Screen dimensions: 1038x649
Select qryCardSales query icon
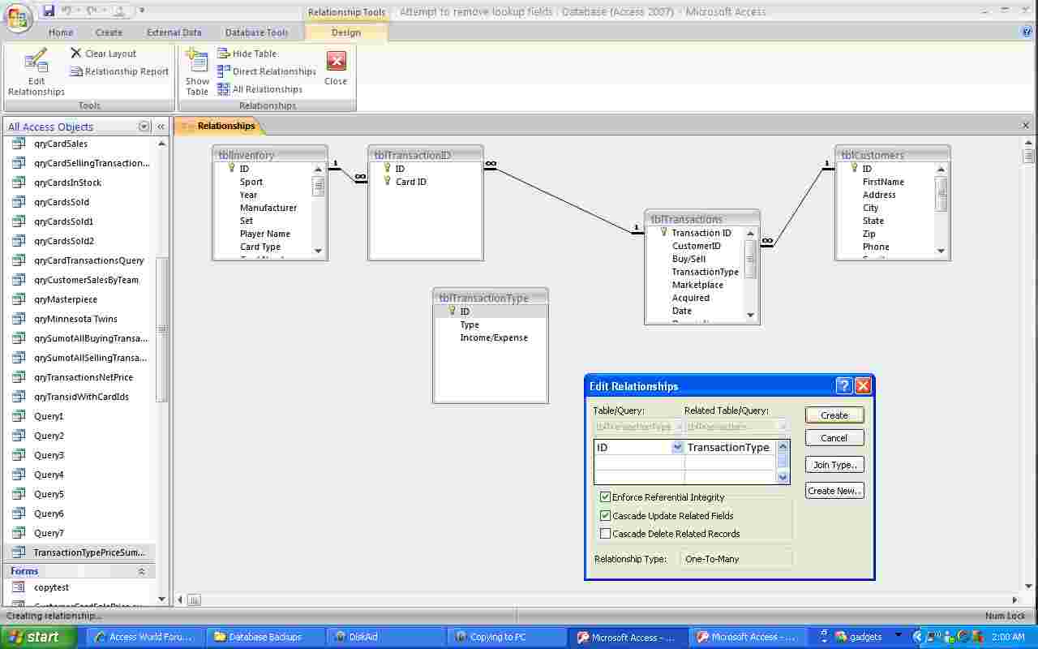(x=19, y=144)
